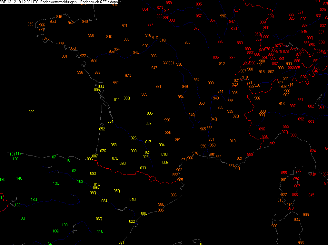Select the red 912 station value
The image size is (328, 245).
[x=222, y=64]
